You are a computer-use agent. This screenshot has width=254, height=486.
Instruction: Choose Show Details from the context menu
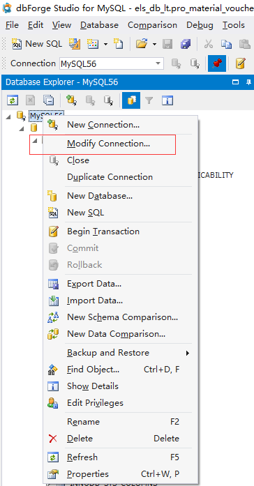click(120, 386)
